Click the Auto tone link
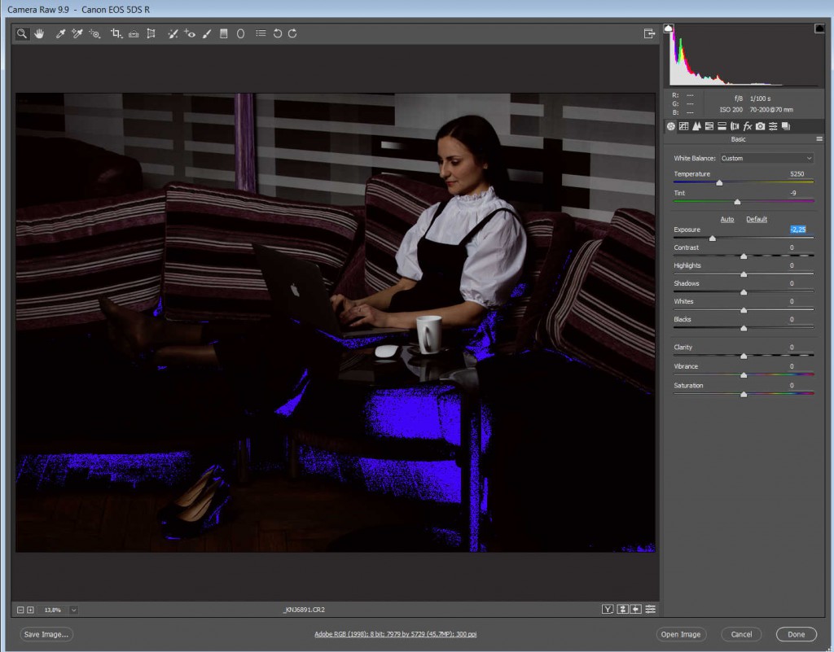This screenshot has height=652, width=834. click(727, 219)
